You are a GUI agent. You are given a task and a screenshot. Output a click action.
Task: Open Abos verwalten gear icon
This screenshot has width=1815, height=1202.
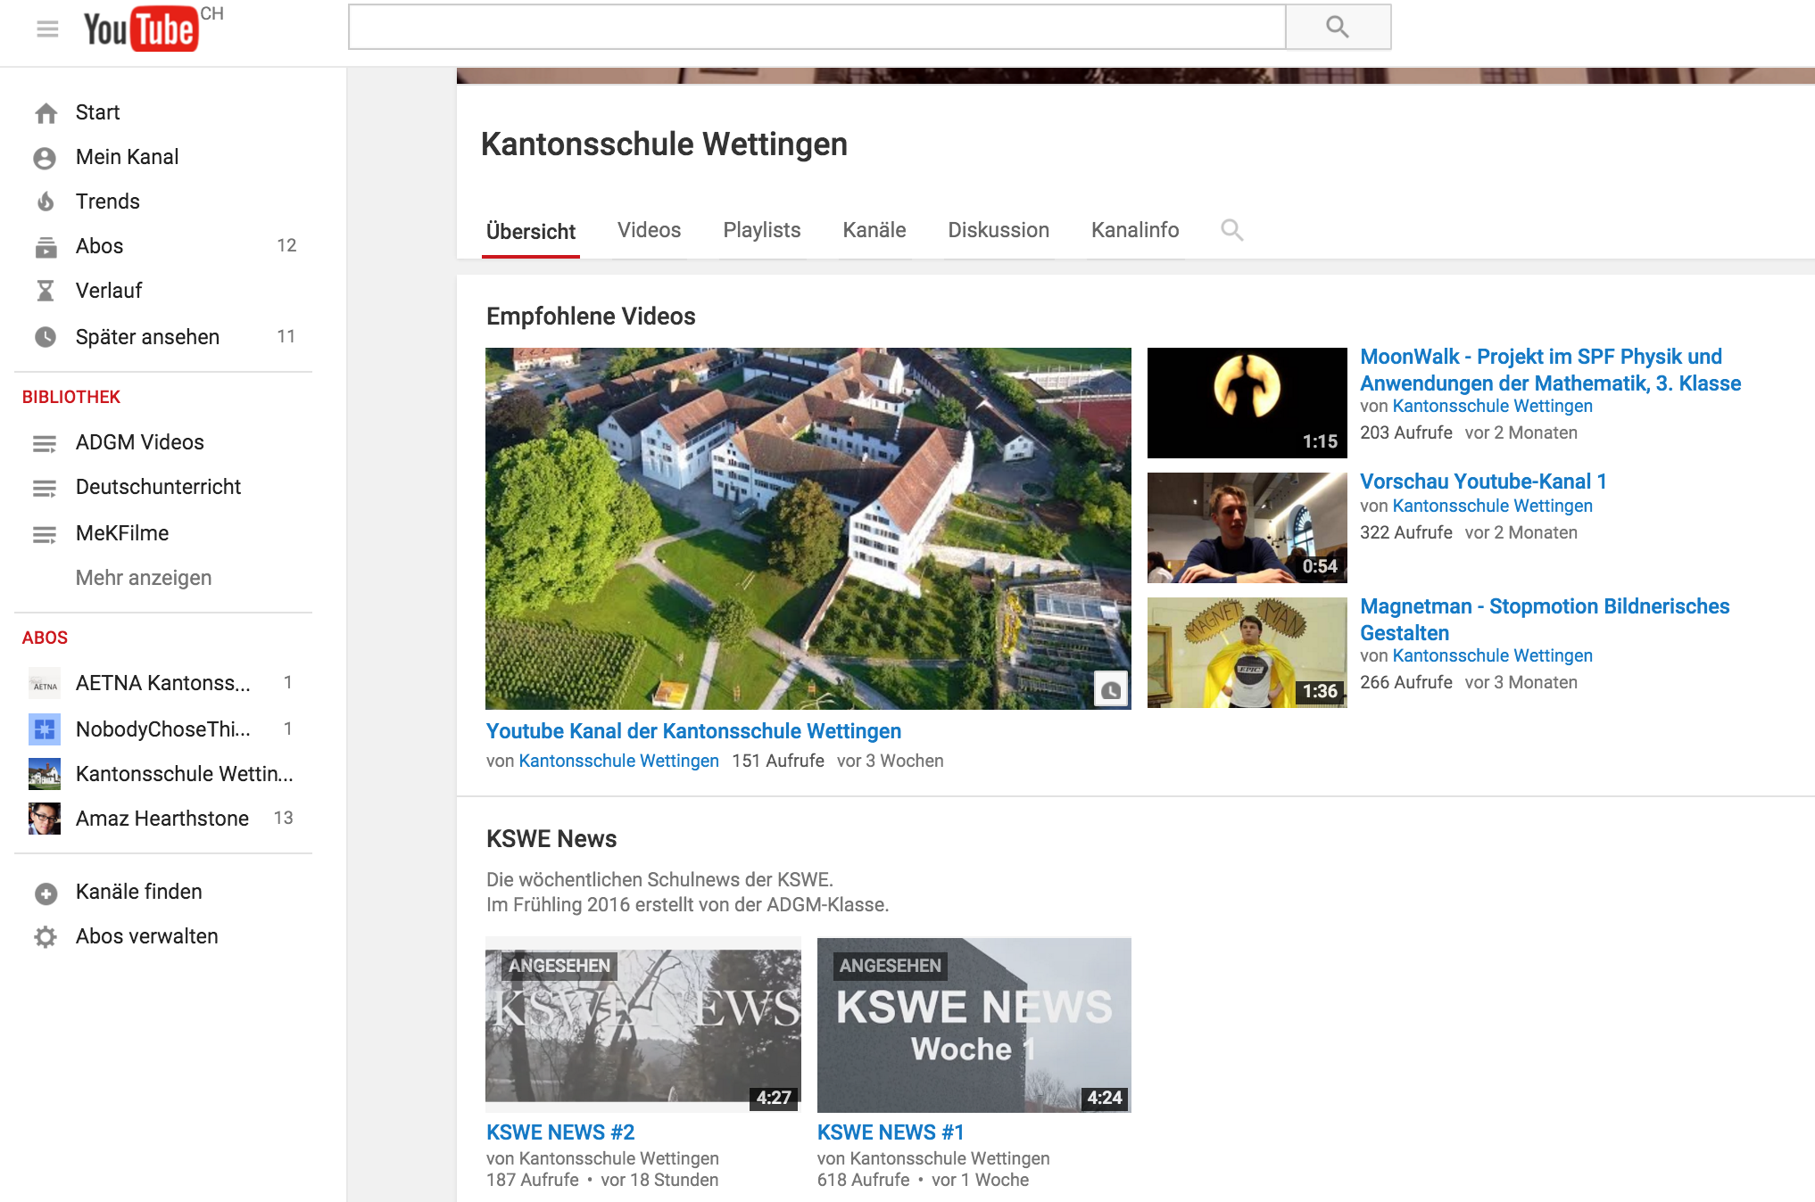click(x=46, y=936)
